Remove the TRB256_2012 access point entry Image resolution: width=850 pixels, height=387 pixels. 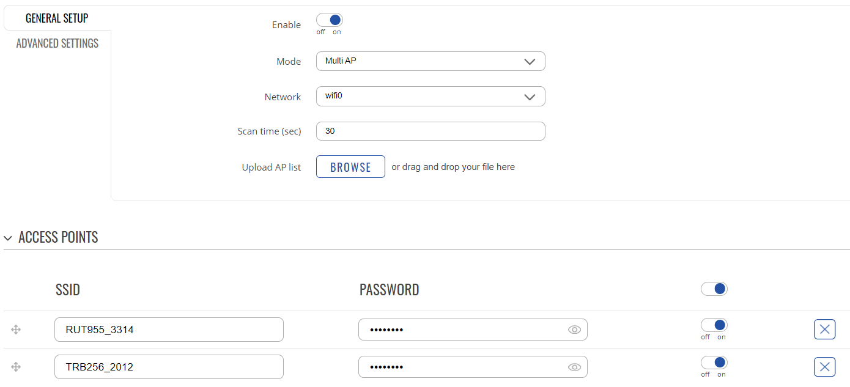click(x=824, y=367)
